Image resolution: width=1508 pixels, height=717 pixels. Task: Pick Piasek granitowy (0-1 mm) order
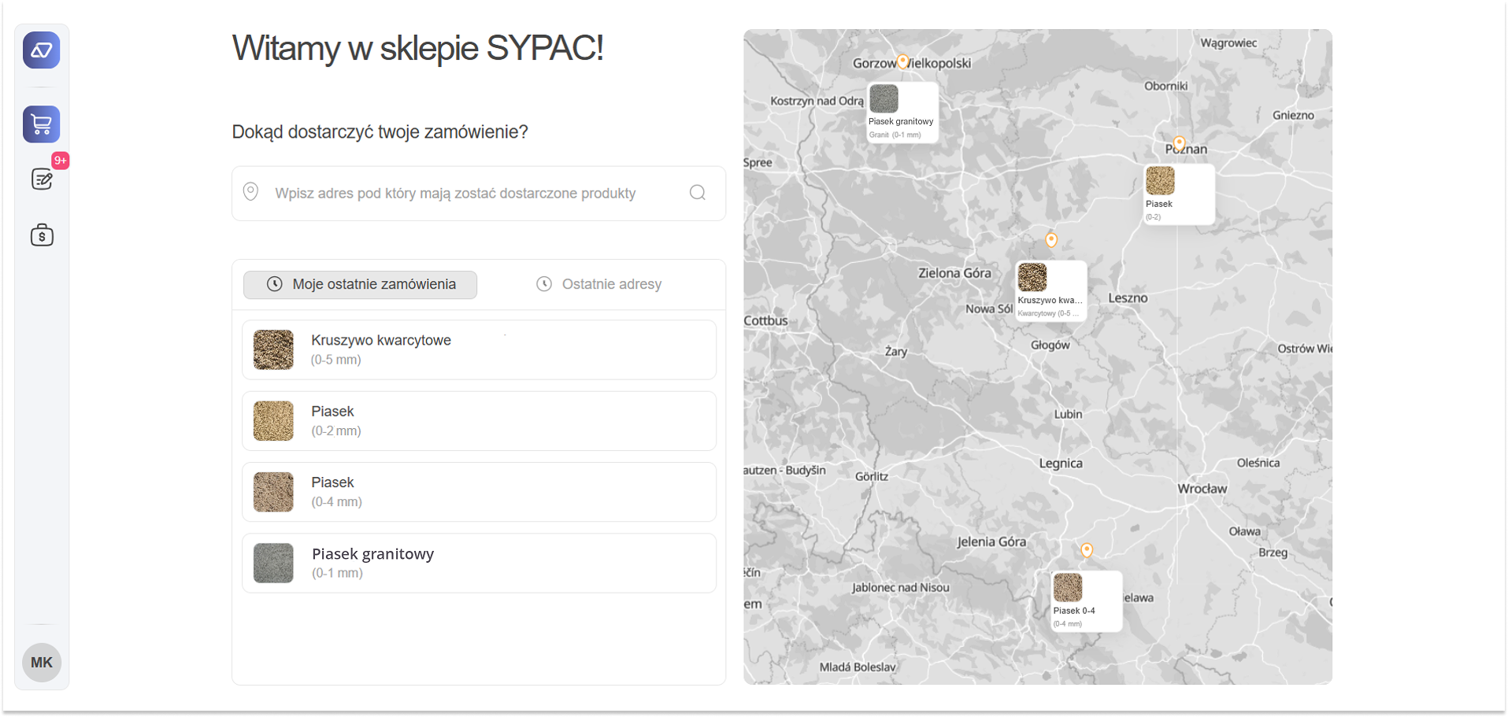pos(479,564)
